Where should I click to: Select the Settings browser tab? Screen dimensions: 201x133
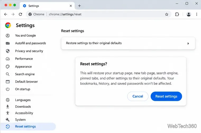coord(47,6)
